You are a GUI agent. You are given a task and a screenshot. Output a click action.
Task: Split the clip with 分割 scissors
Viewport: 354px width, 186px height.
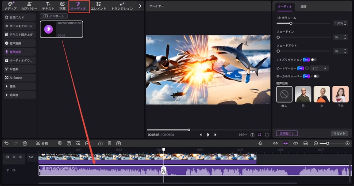tap(42, 144)
